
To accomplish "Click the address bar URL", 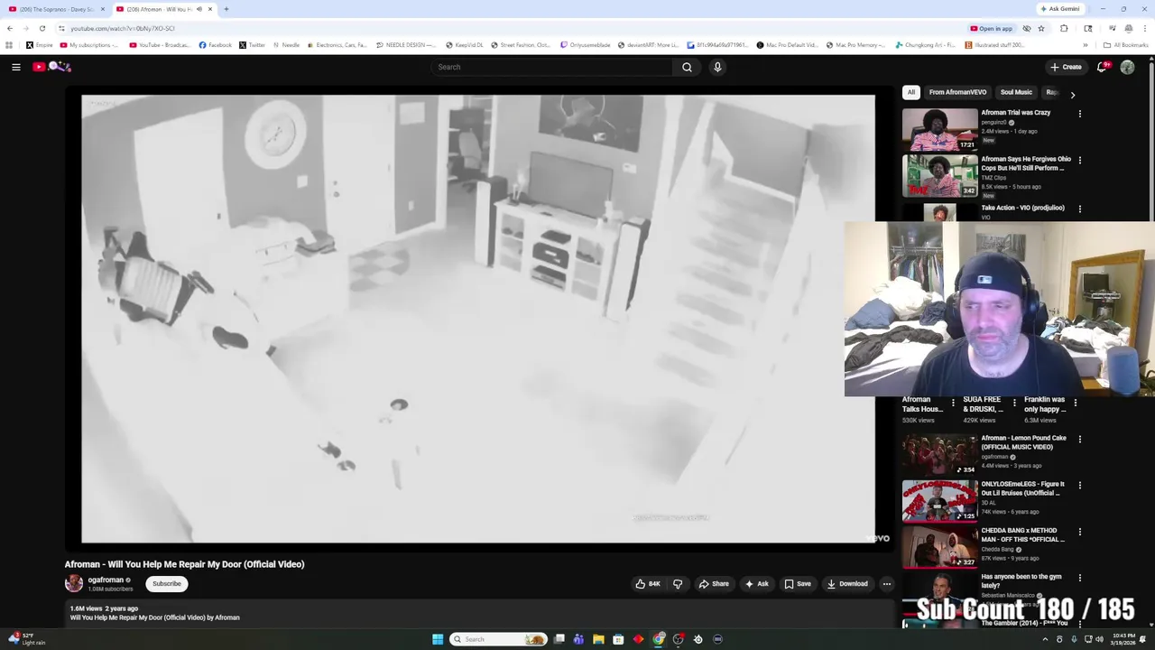I will (123, 28).
